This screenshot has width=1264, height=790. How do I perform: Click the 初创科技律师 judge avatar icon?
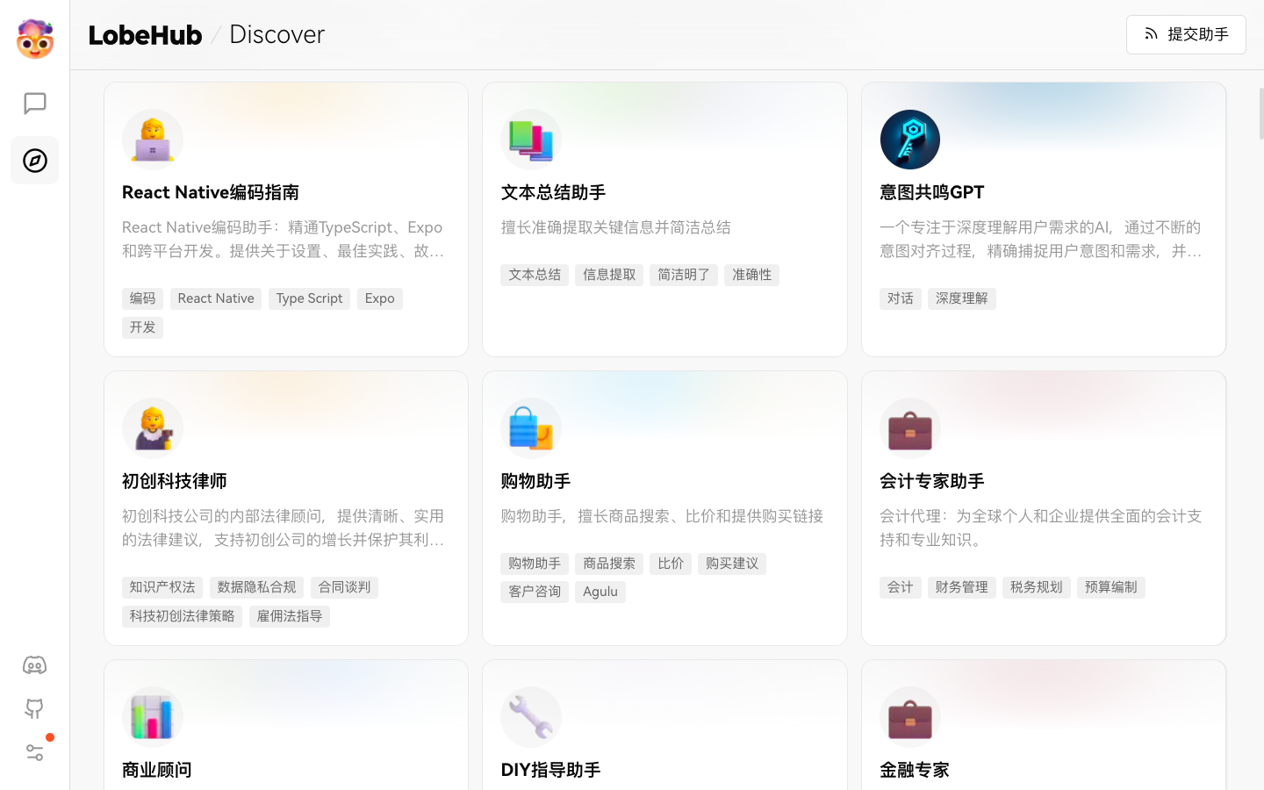pos(153,428)
